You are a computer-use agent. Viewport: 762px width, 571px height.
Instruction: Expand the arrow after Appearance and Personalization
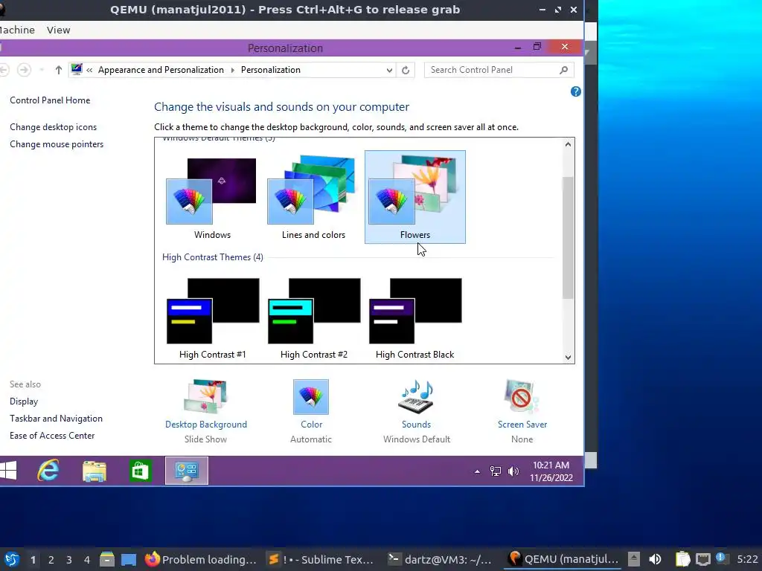pos(232,70)
